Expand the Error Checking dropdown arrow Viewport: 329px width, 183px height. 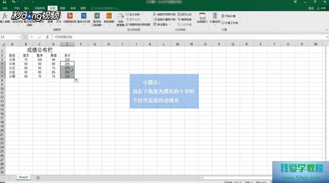tap(194, 19)
